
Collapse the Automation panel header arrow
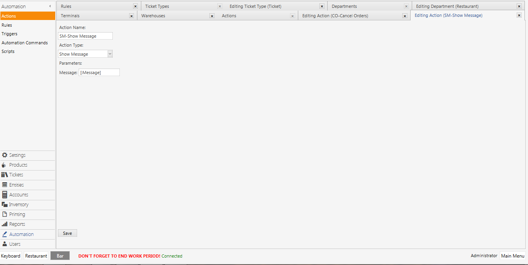pyautogui.click(x=50, y=6)
